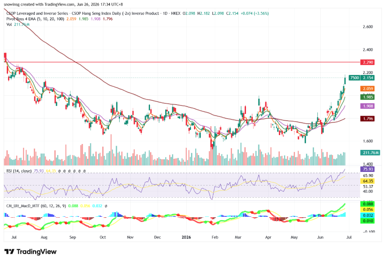Click the Oct label on time axis
Viewport: 385px width, 260px height.
103,238
